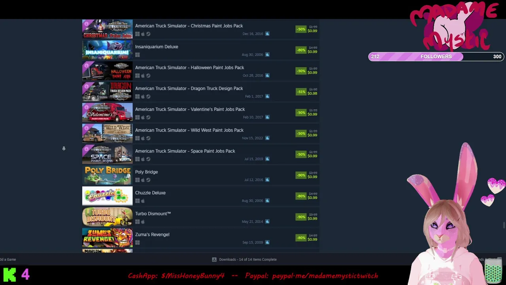Open Space Paint Jobs Pack title link
This screenshot has width=506, height=285.
pos(185,151)
